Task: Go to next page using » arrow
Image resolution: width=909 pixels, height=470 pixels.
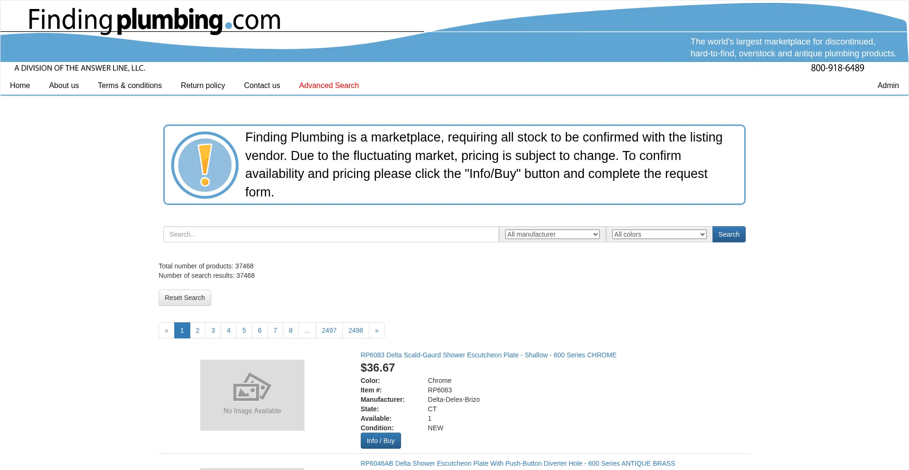Action: coord(376,330)
